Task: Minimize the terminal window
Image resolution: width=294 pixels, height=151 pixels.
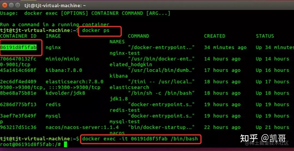Action: tap(11, 5)
